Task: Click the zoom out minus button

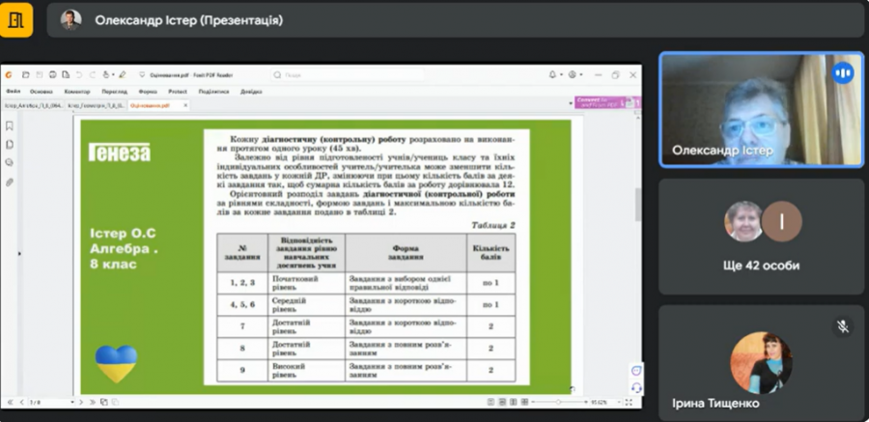Action: [533, 402]
